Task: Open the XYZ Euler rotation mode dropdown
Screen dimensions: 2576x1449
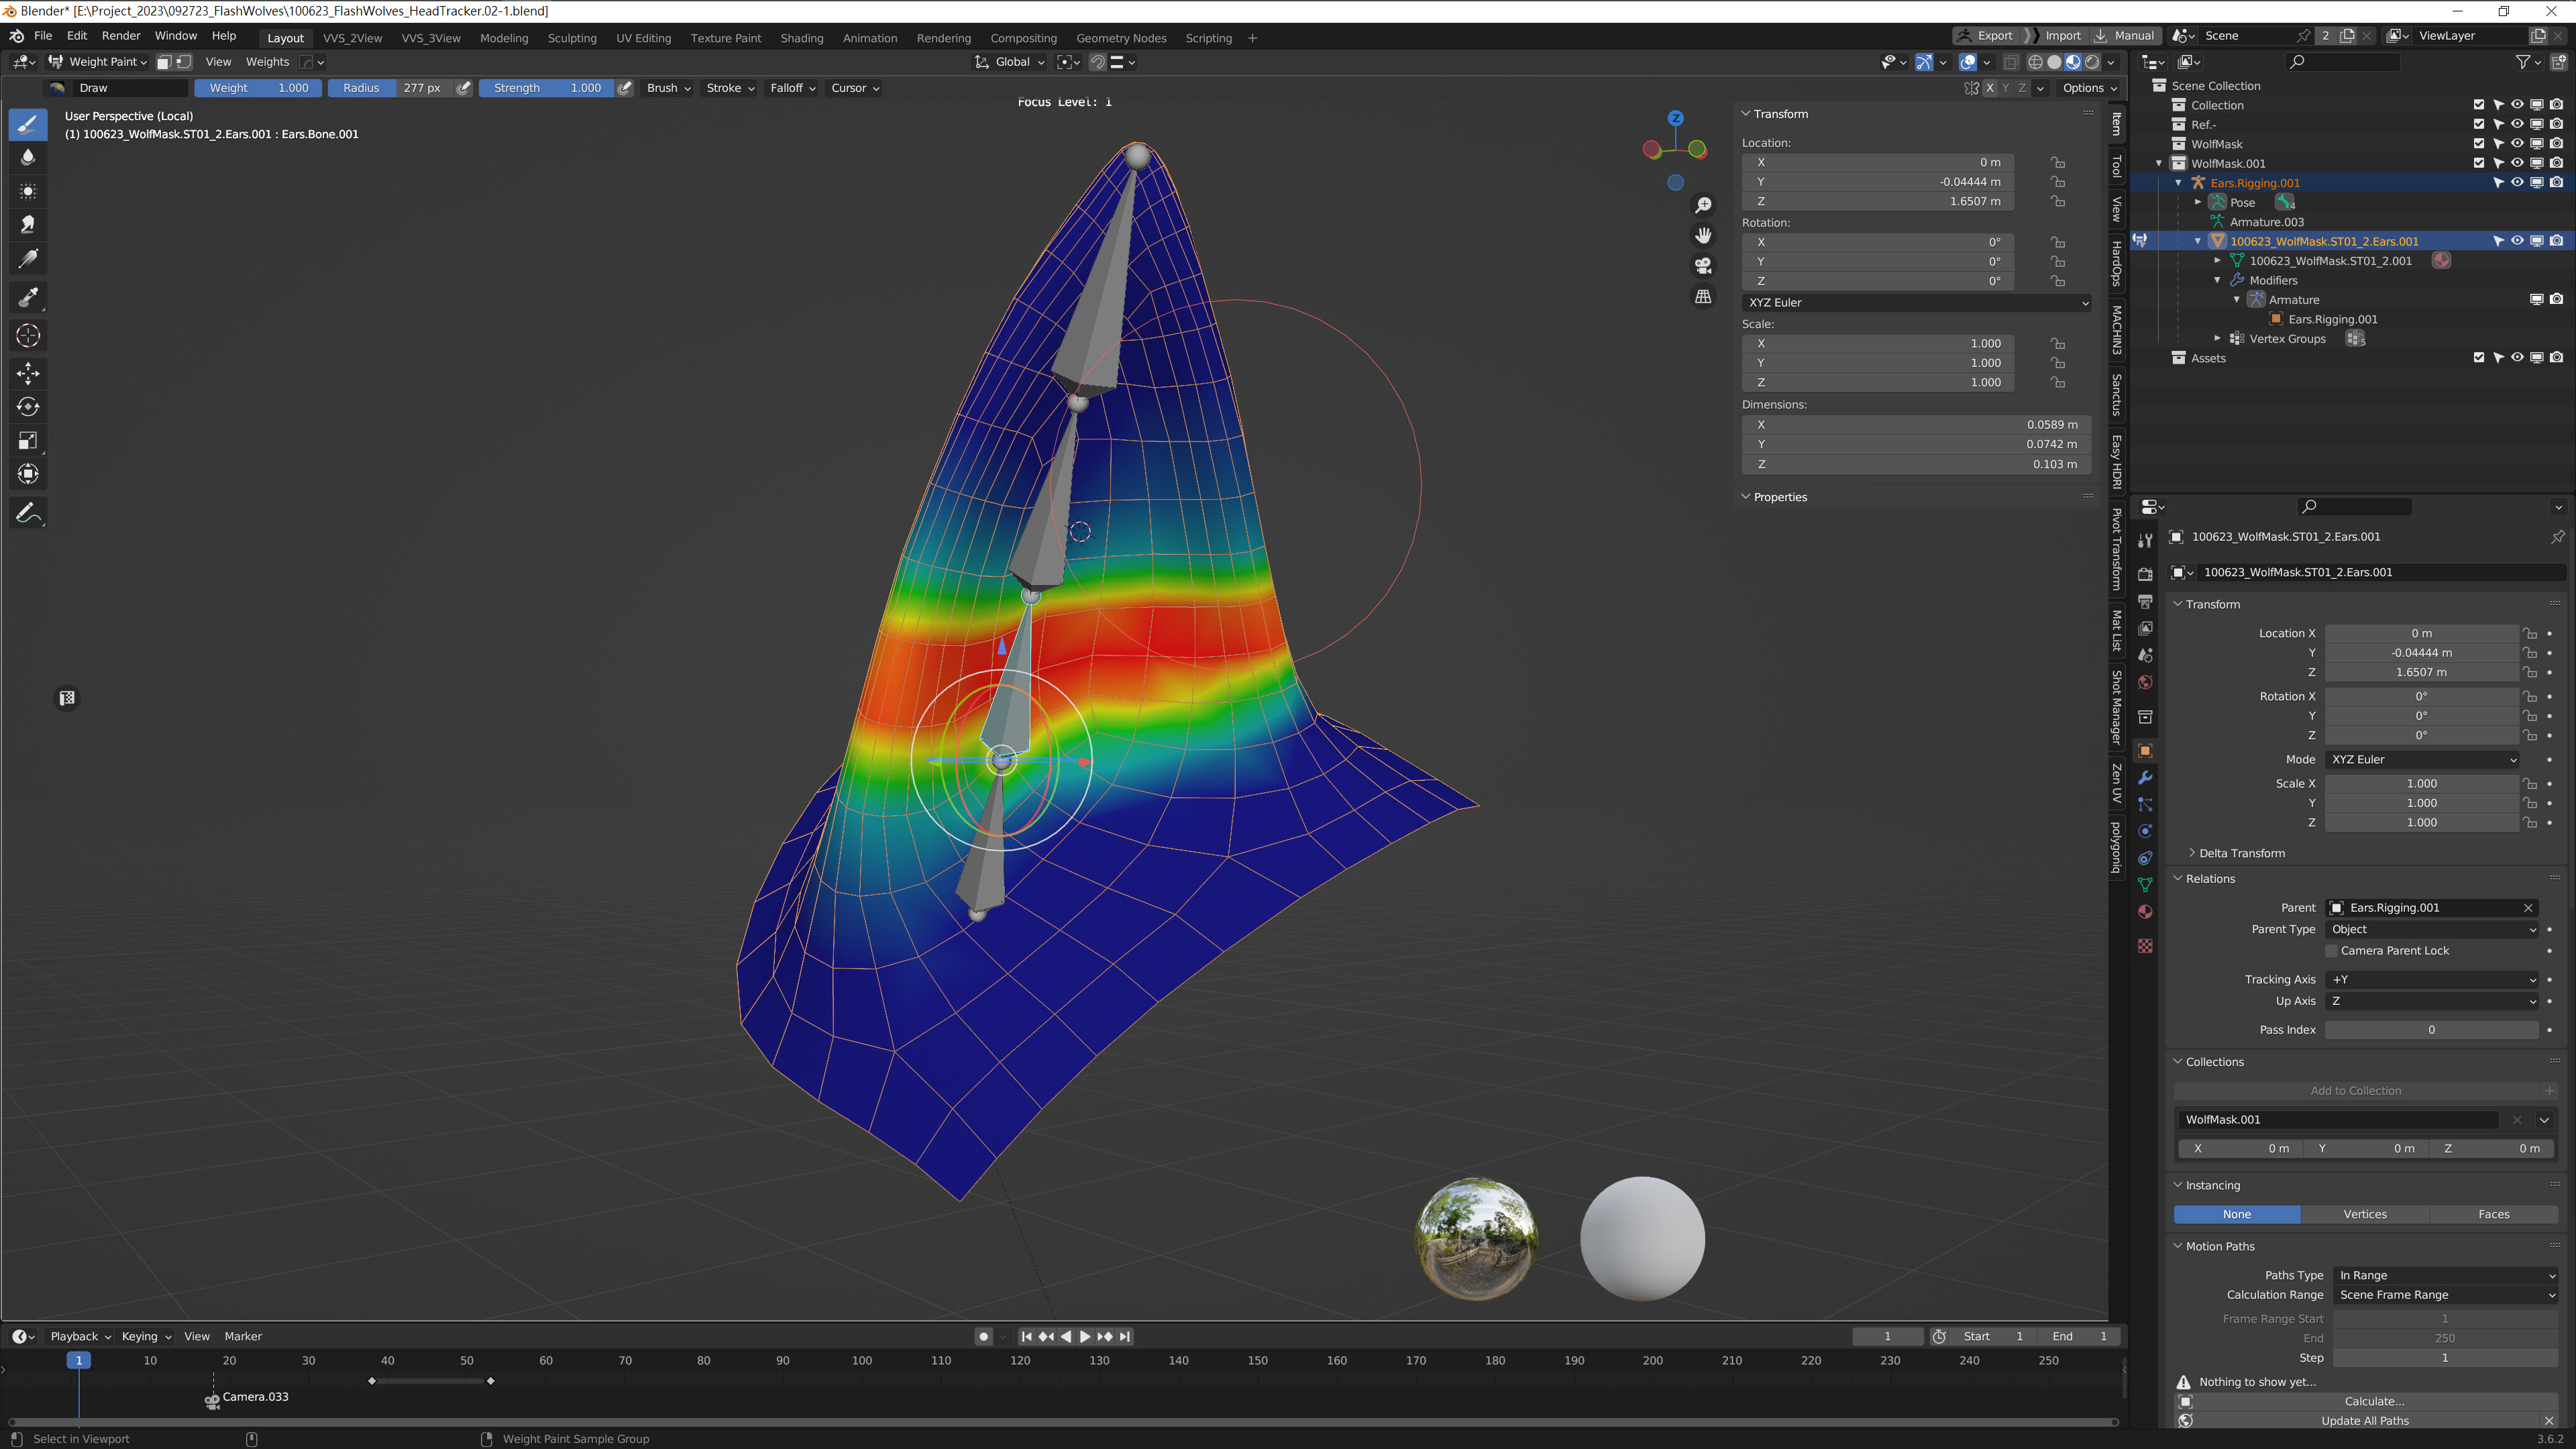Action: pyautogui.click(x=1916, y=303)
